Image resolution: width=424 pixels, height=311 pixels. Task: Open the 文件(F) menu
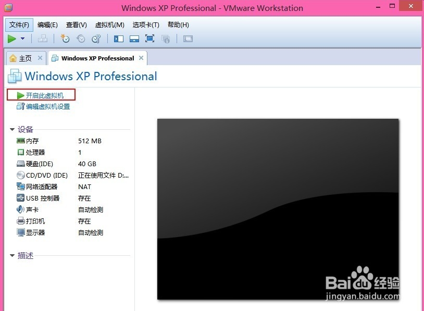pos(19,25)
